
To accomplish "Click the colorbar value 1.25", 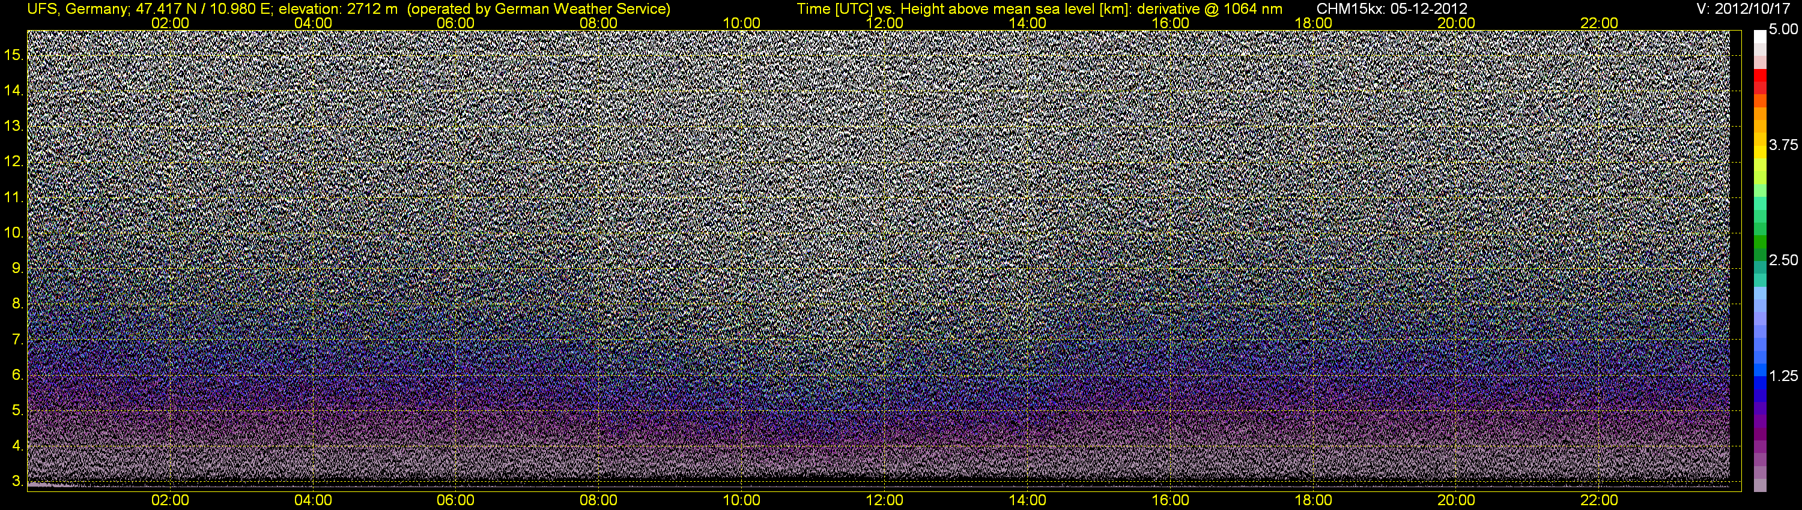I will (x=1783, y=376).
